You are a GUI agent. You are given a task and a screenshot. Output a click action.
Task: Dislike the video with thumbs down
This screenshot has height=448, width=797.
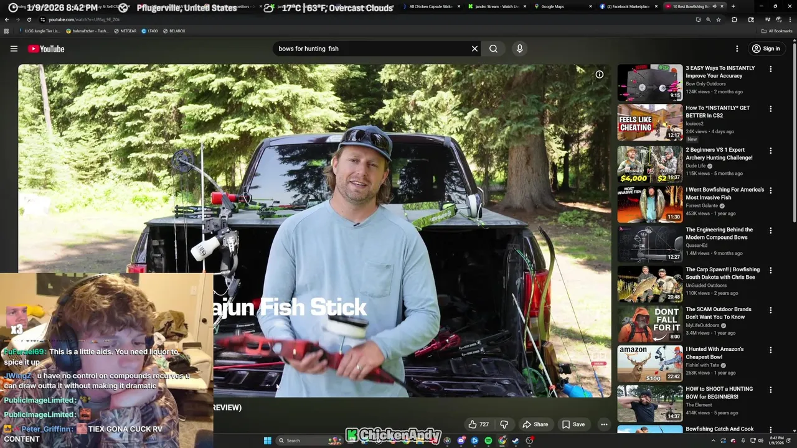click(x=504, y=424)
